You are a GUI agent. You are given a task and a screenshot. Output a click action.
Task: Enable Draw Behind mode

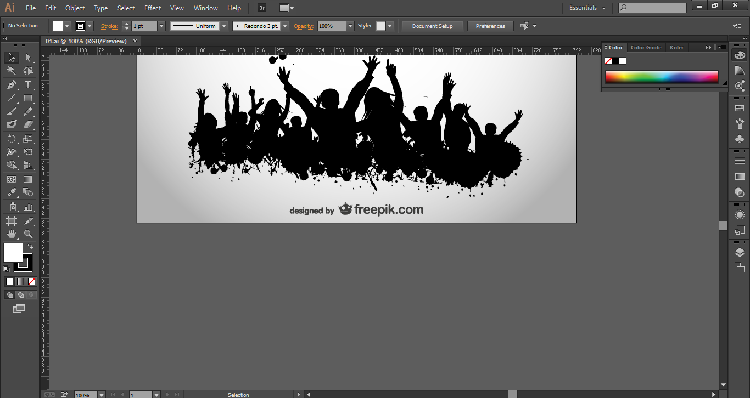pos(20,294)
